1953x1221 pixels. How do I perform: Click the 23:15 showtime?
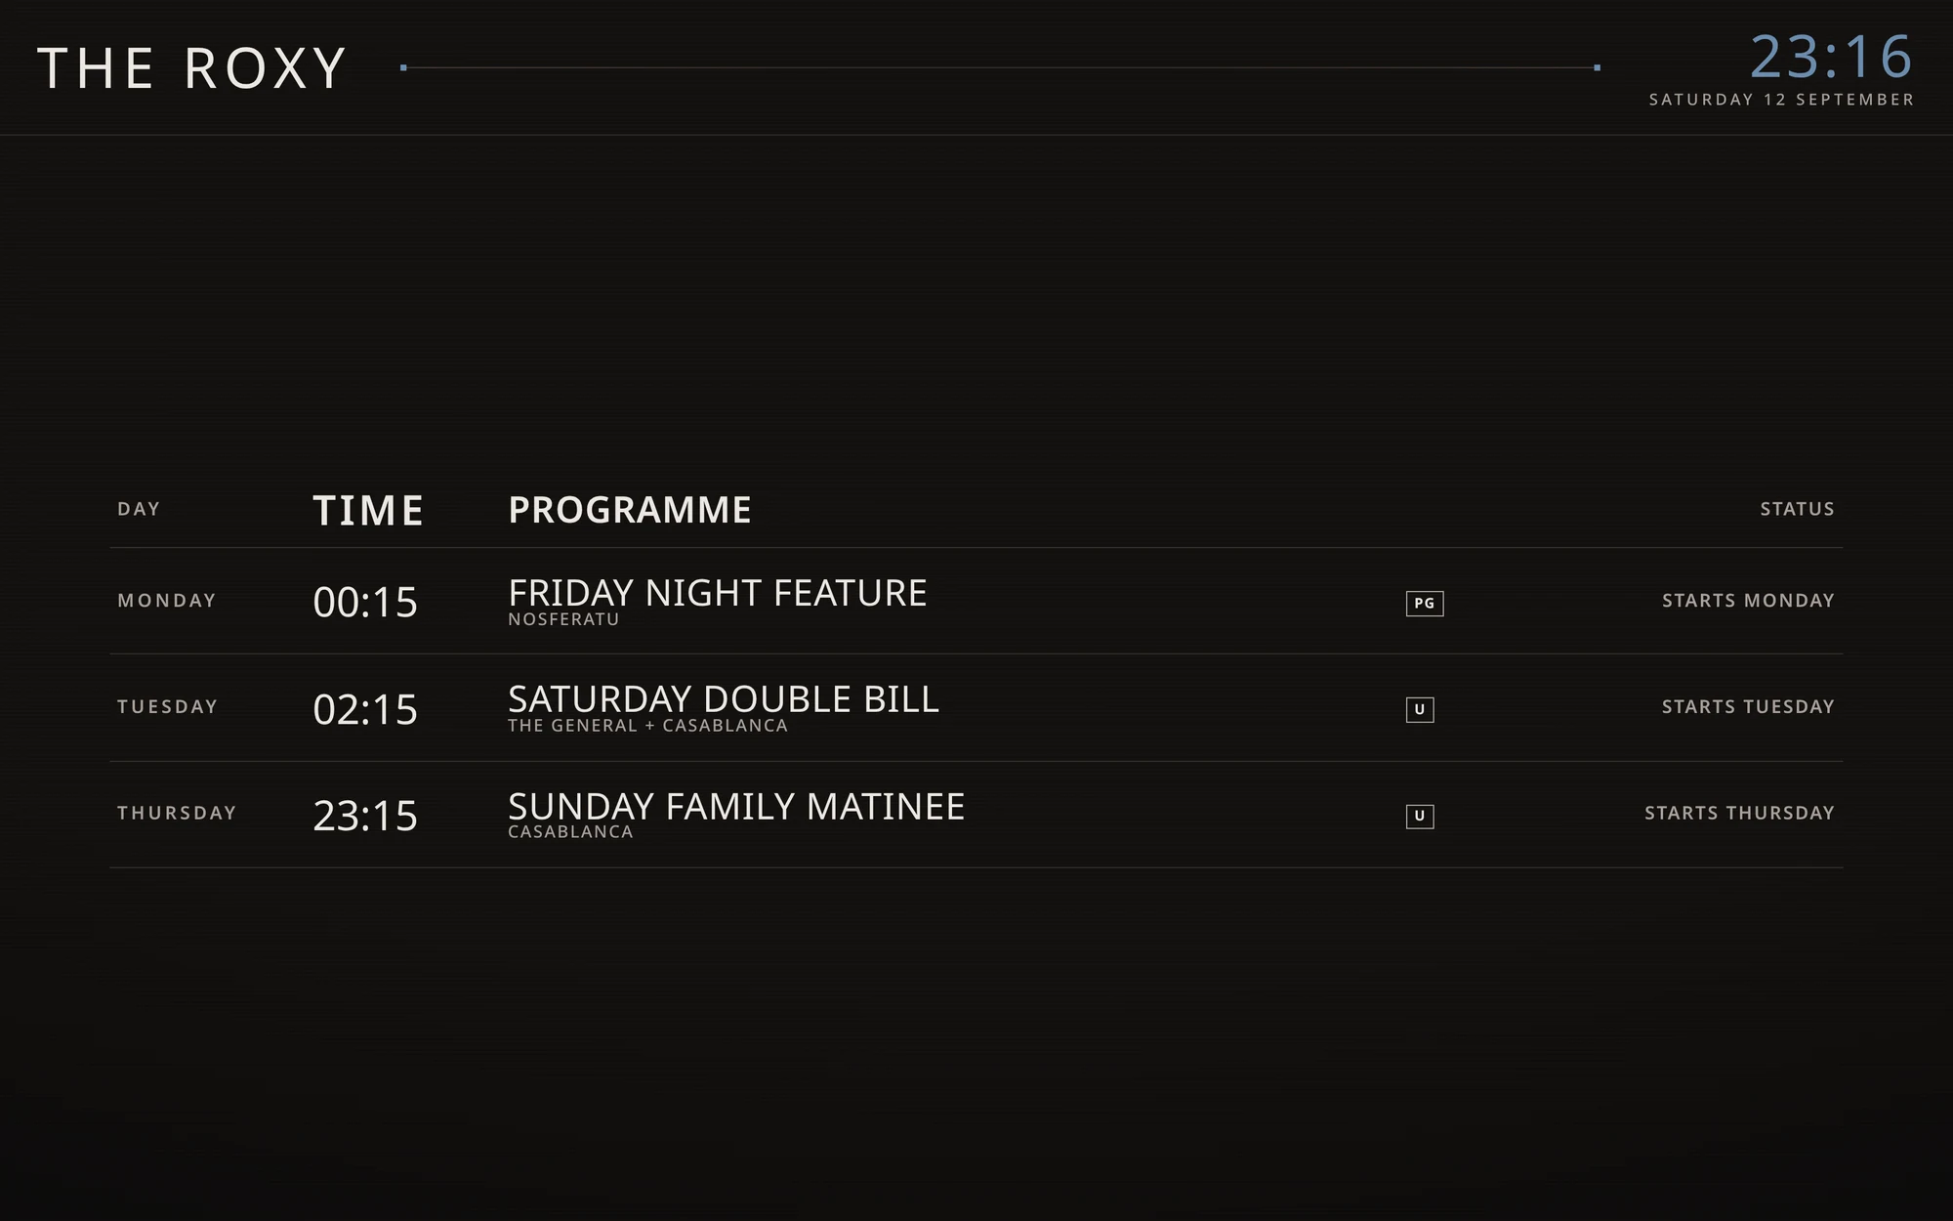[365, 816]
